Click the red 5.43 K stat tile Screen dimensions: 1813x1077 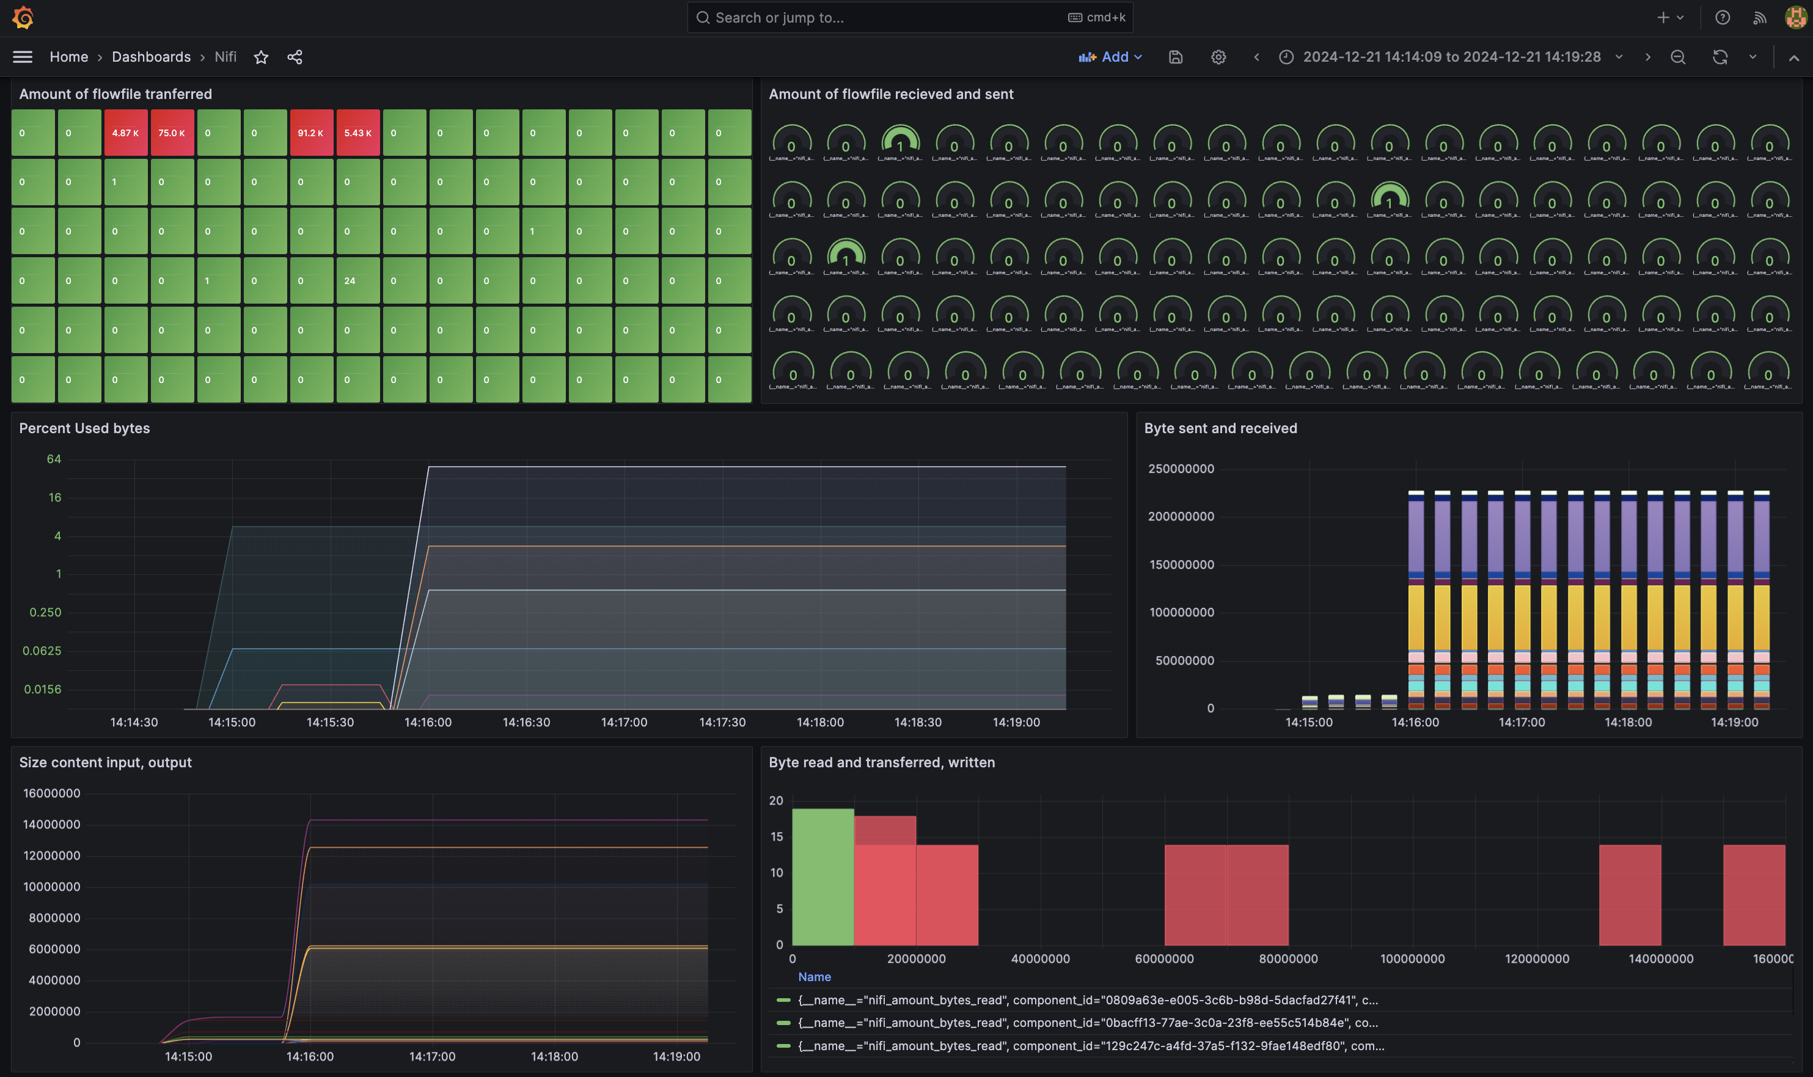[358, 133]
